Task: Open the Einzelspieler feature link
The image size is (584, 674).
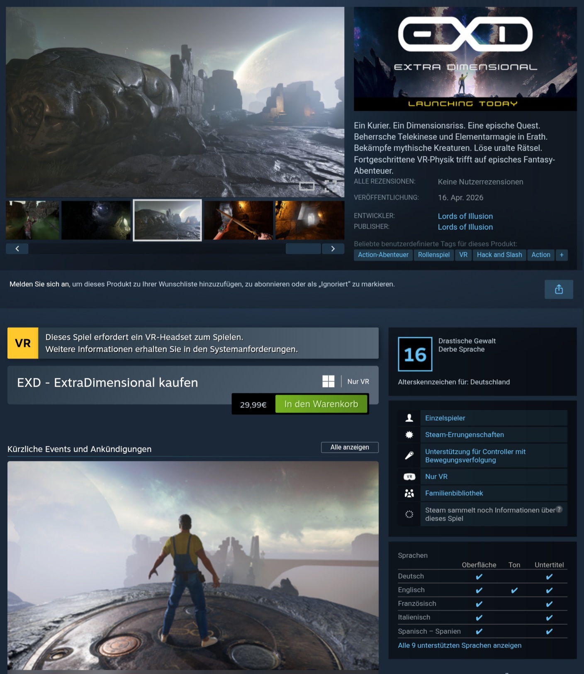Action: [445, 418]
